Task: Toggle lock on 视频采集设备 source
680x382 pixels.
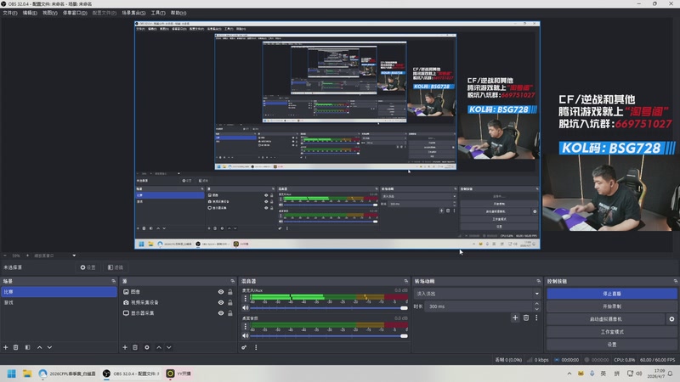Action: click(230, 302)
